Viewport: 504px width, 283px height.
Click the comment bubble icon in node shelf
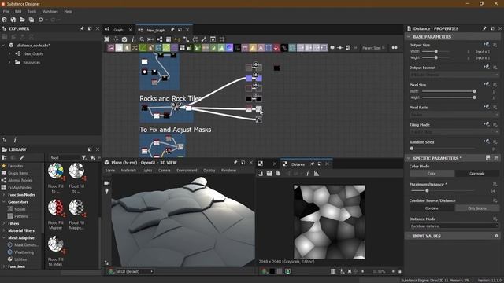point(332,48)
